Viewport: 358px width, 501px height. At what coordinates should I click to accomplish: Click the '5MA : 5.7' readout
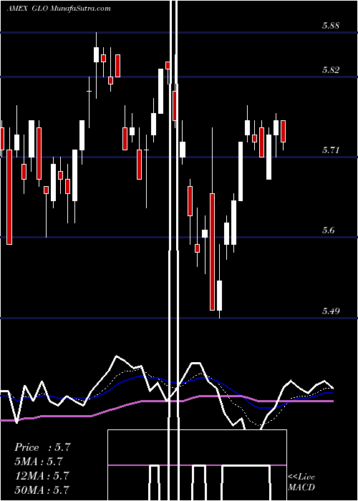click(39, 462)
